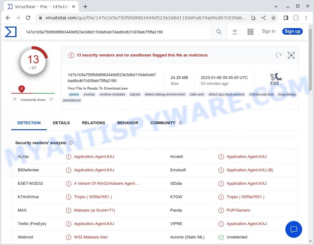Click the direct-cpu-clock-access tag
Viewport: 314px width, 245px height.
pyautogui.click(x=226, y=94)
